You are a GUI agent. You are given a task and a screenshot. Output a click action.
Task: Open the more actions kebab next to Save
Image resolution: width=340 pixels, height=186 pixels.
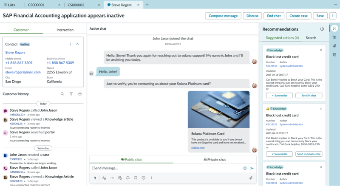click(333, 16)
